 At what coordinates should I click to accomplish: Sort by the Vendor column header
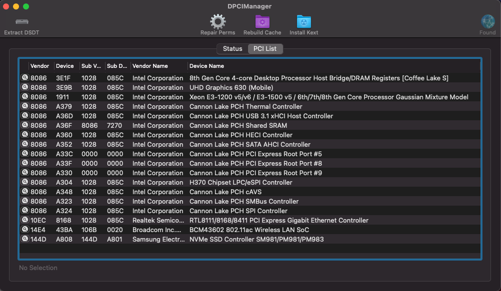(x=39, y=66)
